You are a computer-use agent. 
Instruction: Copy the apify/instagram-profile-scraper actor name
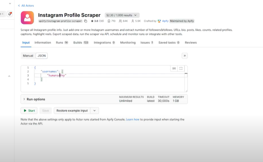(x=86, y=21)
